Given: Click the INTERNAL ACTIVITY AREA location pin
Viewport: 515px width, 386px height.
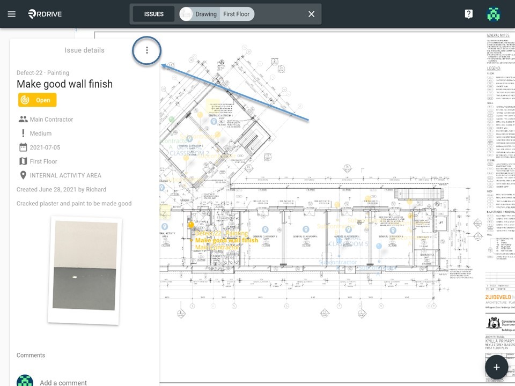Looking at the screenshot, I should tap(23, 175).
